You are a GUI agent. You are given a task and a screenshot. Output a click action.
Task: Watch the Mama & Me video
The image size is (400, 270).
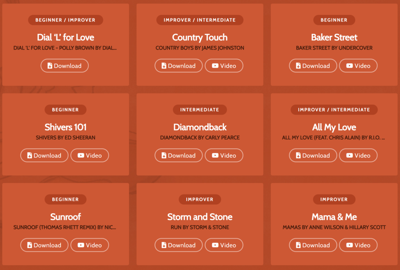tap(359, 245)
